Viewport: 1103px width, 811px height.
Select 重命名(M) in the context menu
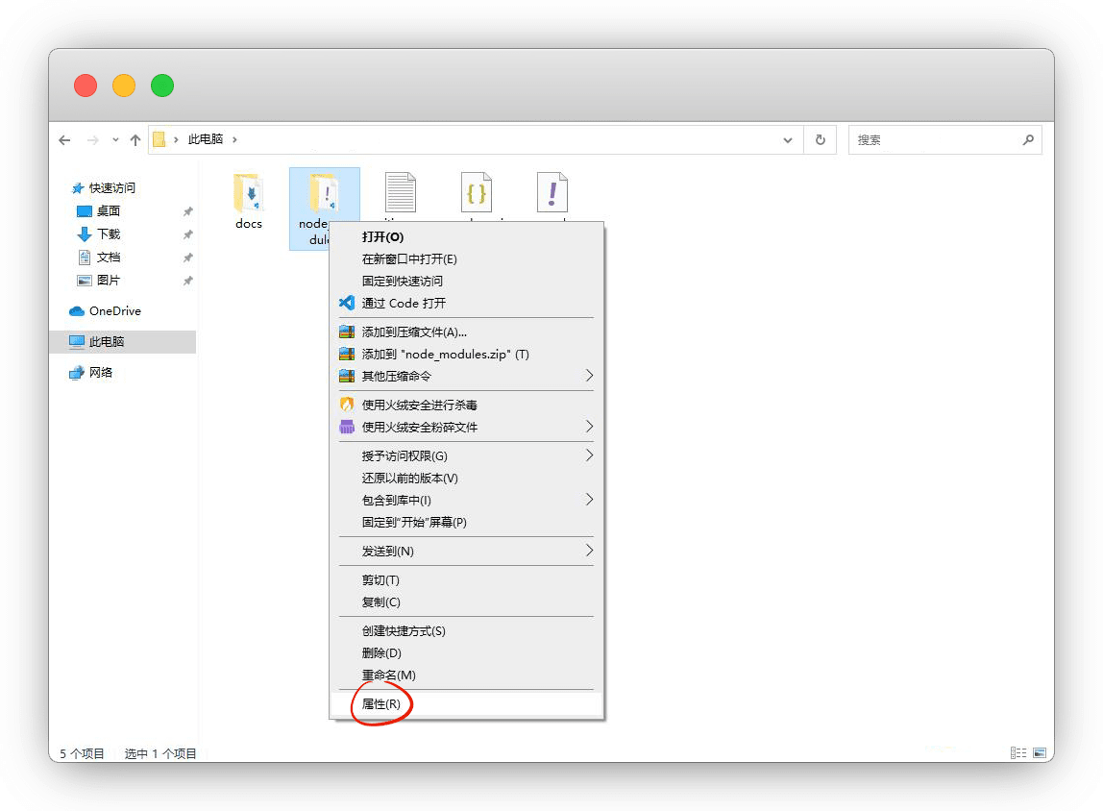[x=388, y=676]
